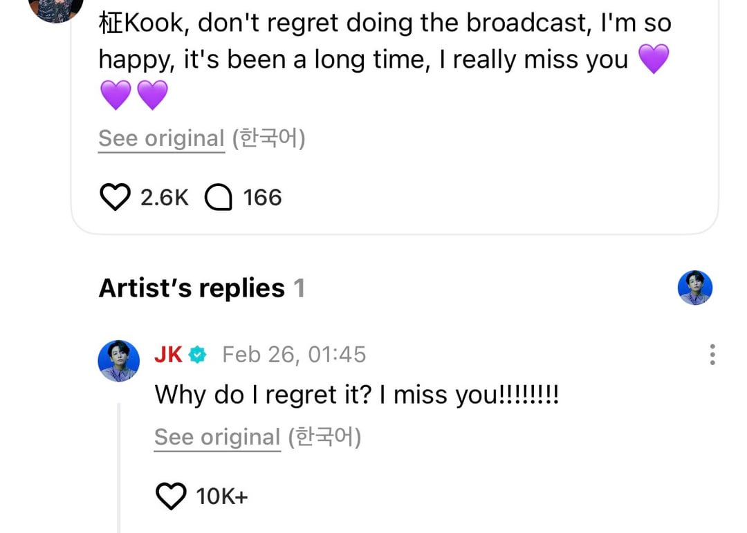Viewport: 747px width, 533px height.
Task: Tap the 2.6K like count
Action: [x=165, y=198]
